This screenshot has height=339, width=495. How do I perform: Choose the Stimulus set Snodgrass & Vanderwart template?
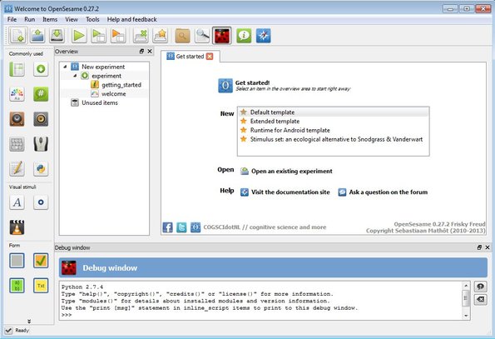333,139
